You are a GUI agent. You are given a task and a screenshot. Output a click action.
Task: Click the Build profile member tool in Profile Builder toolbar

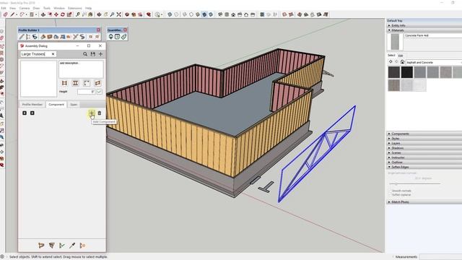[x=22, y=37]
